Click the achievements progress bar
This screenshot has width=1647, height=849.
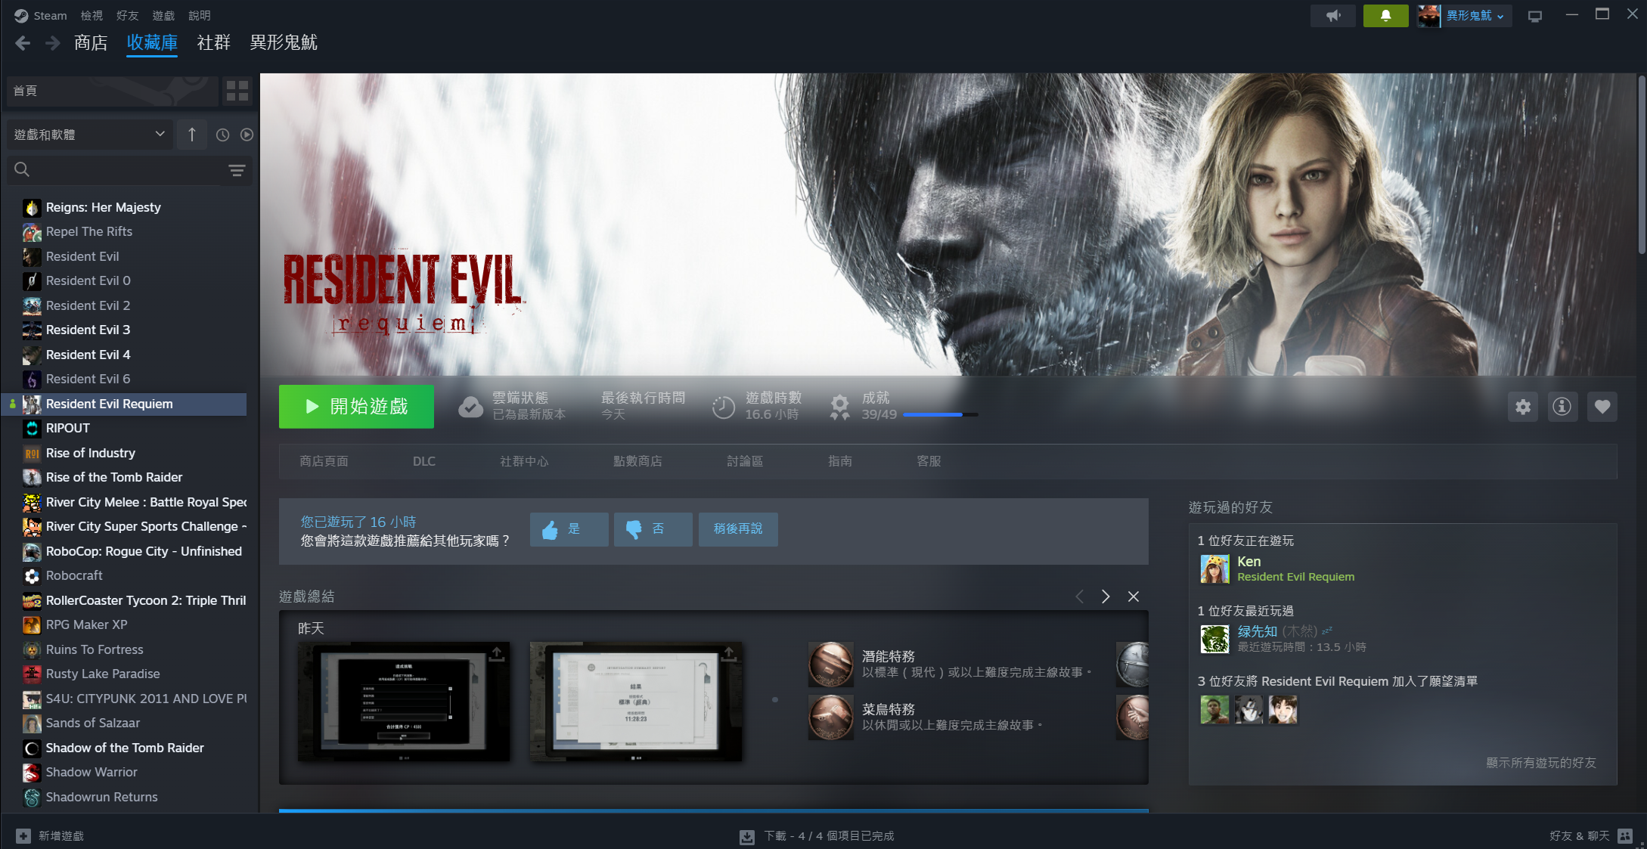(940, 414)
